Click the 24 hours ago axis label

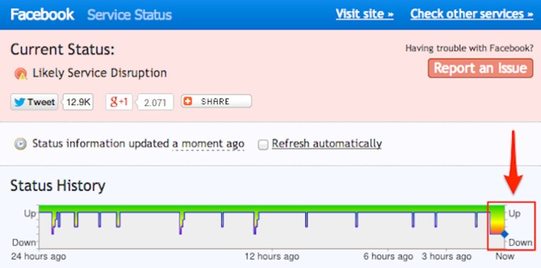[39, 257]
